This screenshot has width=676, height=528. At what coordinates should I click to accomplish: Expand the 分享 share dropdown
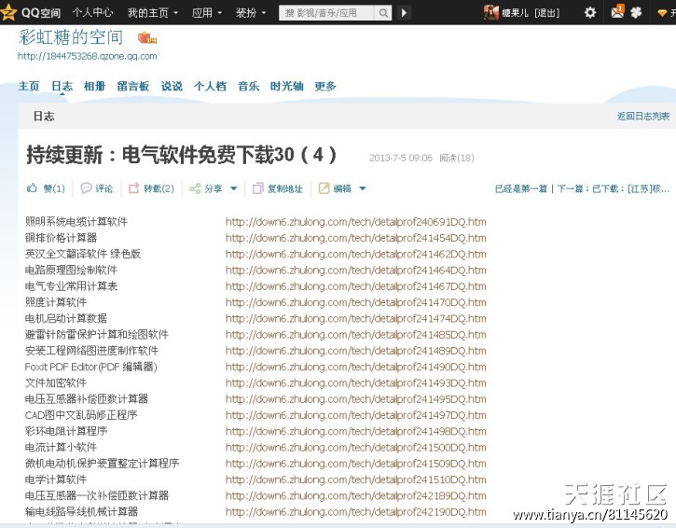click(233, 188)
